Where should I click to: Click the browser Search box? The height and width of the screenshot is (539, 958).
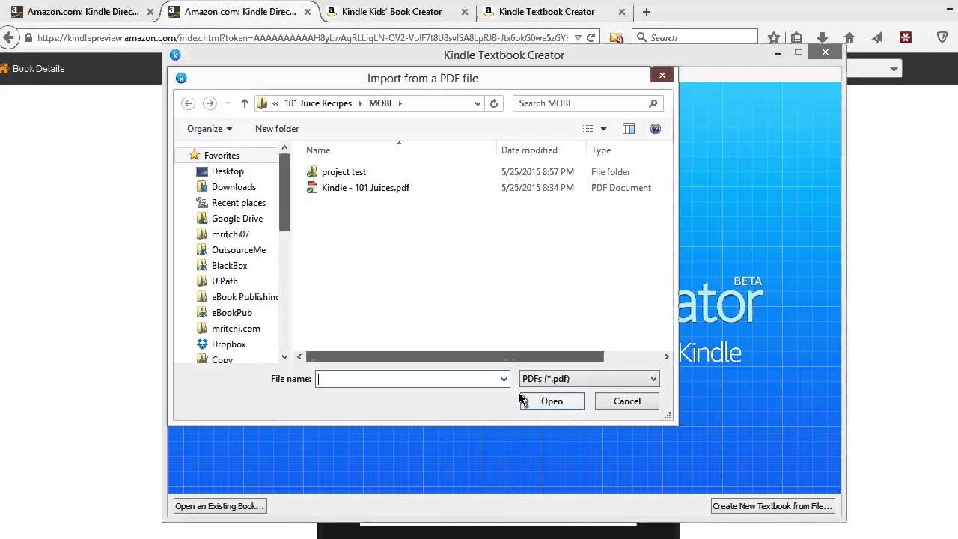tap(695, 37)
